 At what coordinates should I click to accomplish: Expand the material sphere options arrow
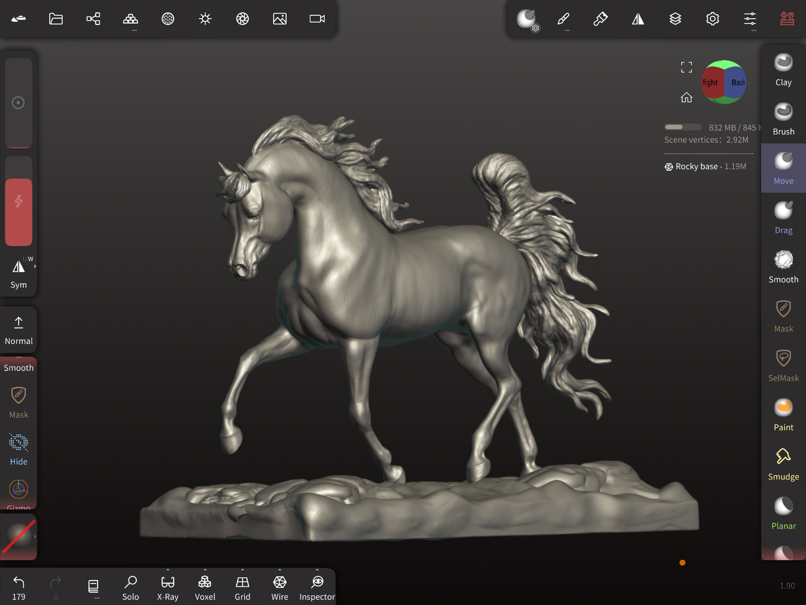[x=35, y=537]
